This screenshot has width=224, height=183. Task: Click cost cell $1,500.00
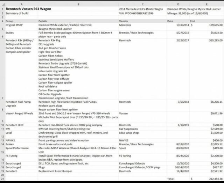tap(207, 134)
